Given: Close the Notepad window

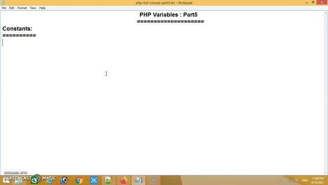Looking at the screenshot, I should (322, 3).
